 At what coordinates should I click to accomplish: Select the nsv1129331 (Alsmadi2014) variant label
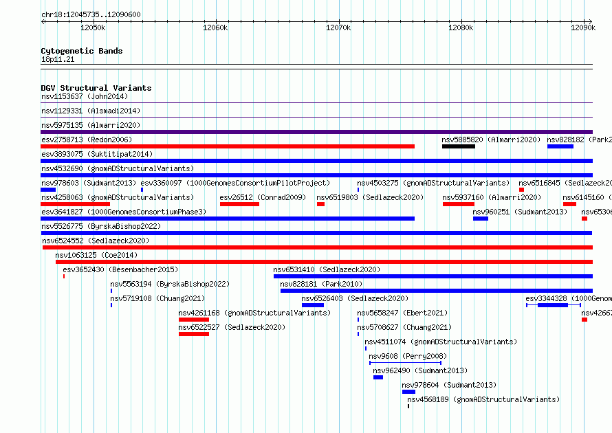point(91,111)
